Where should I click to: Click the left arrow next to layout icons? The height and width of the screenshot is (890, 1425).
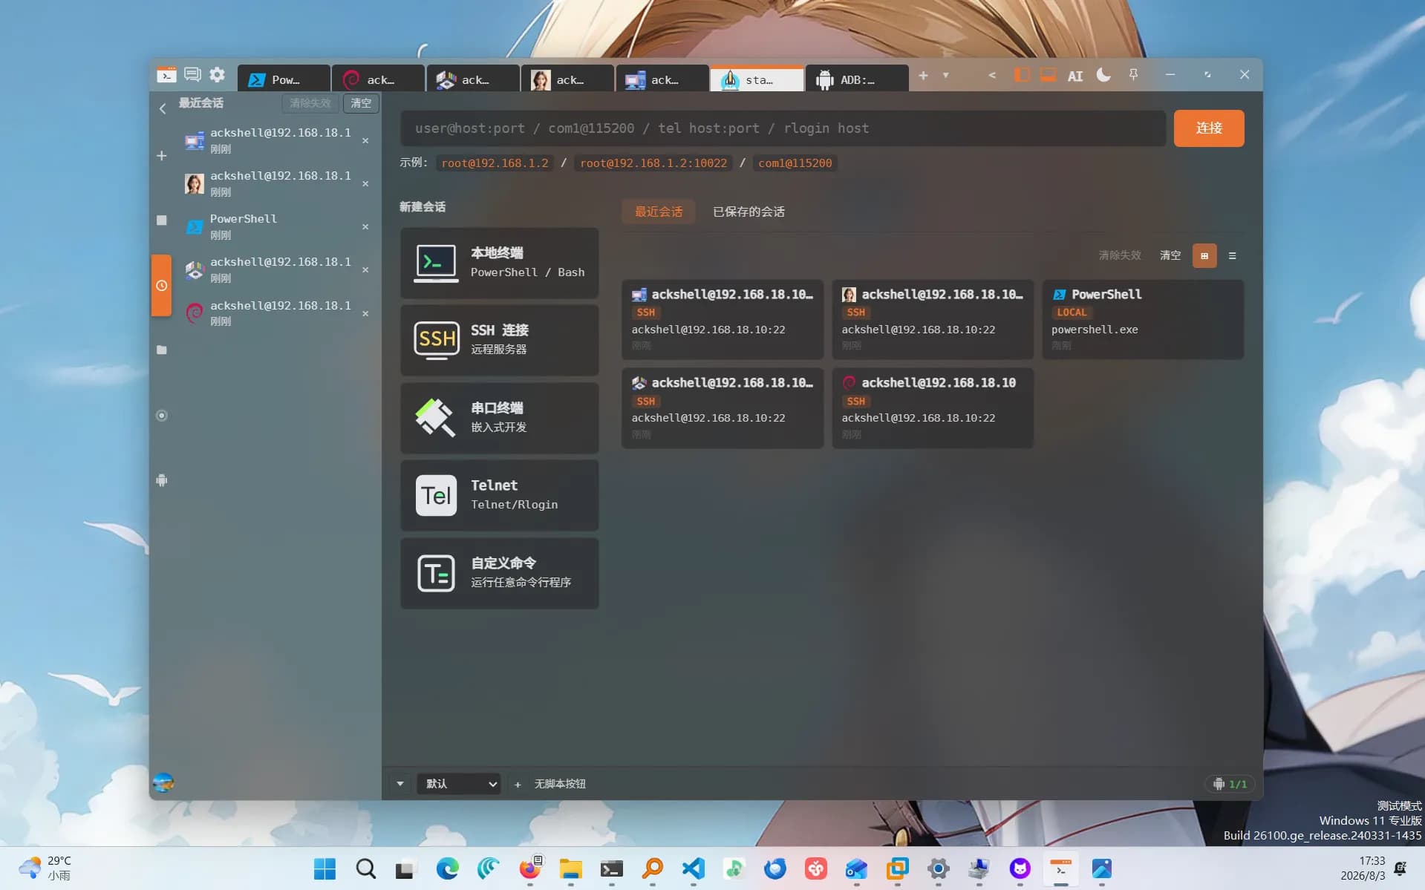click(x=992, y=75)
